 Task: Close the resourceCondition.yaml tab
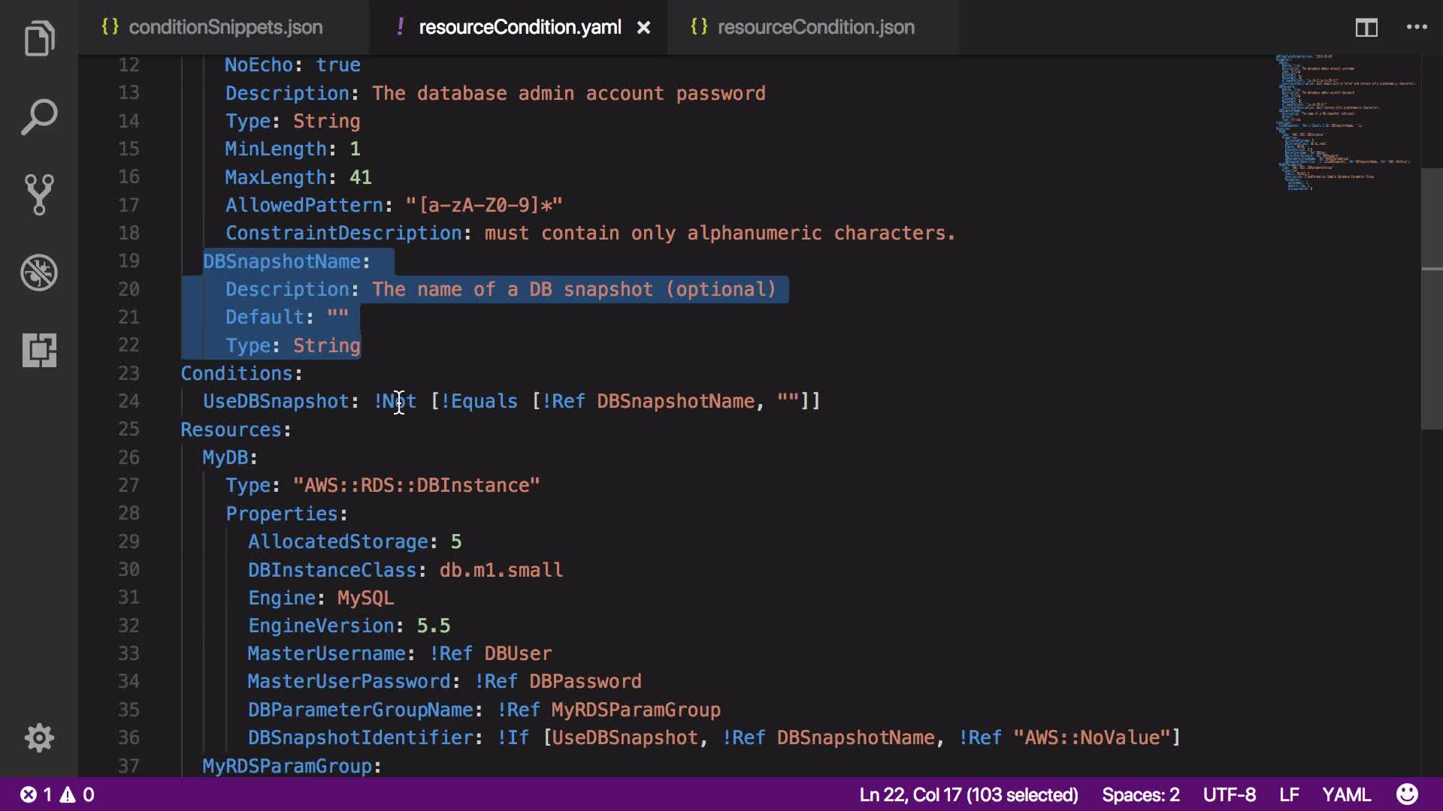click(644, 28)
